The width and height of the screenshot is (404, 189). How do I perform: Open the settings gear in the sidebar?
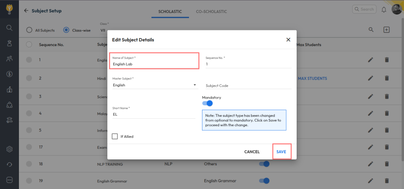pyautogui.click(x=9, y=149)
